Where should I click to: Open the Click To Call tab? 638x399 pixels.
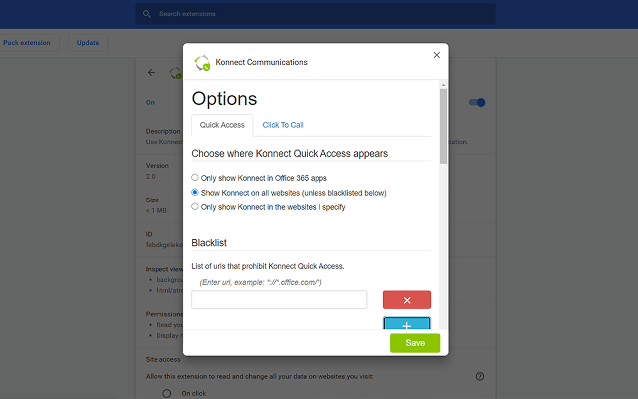point(283,125)
